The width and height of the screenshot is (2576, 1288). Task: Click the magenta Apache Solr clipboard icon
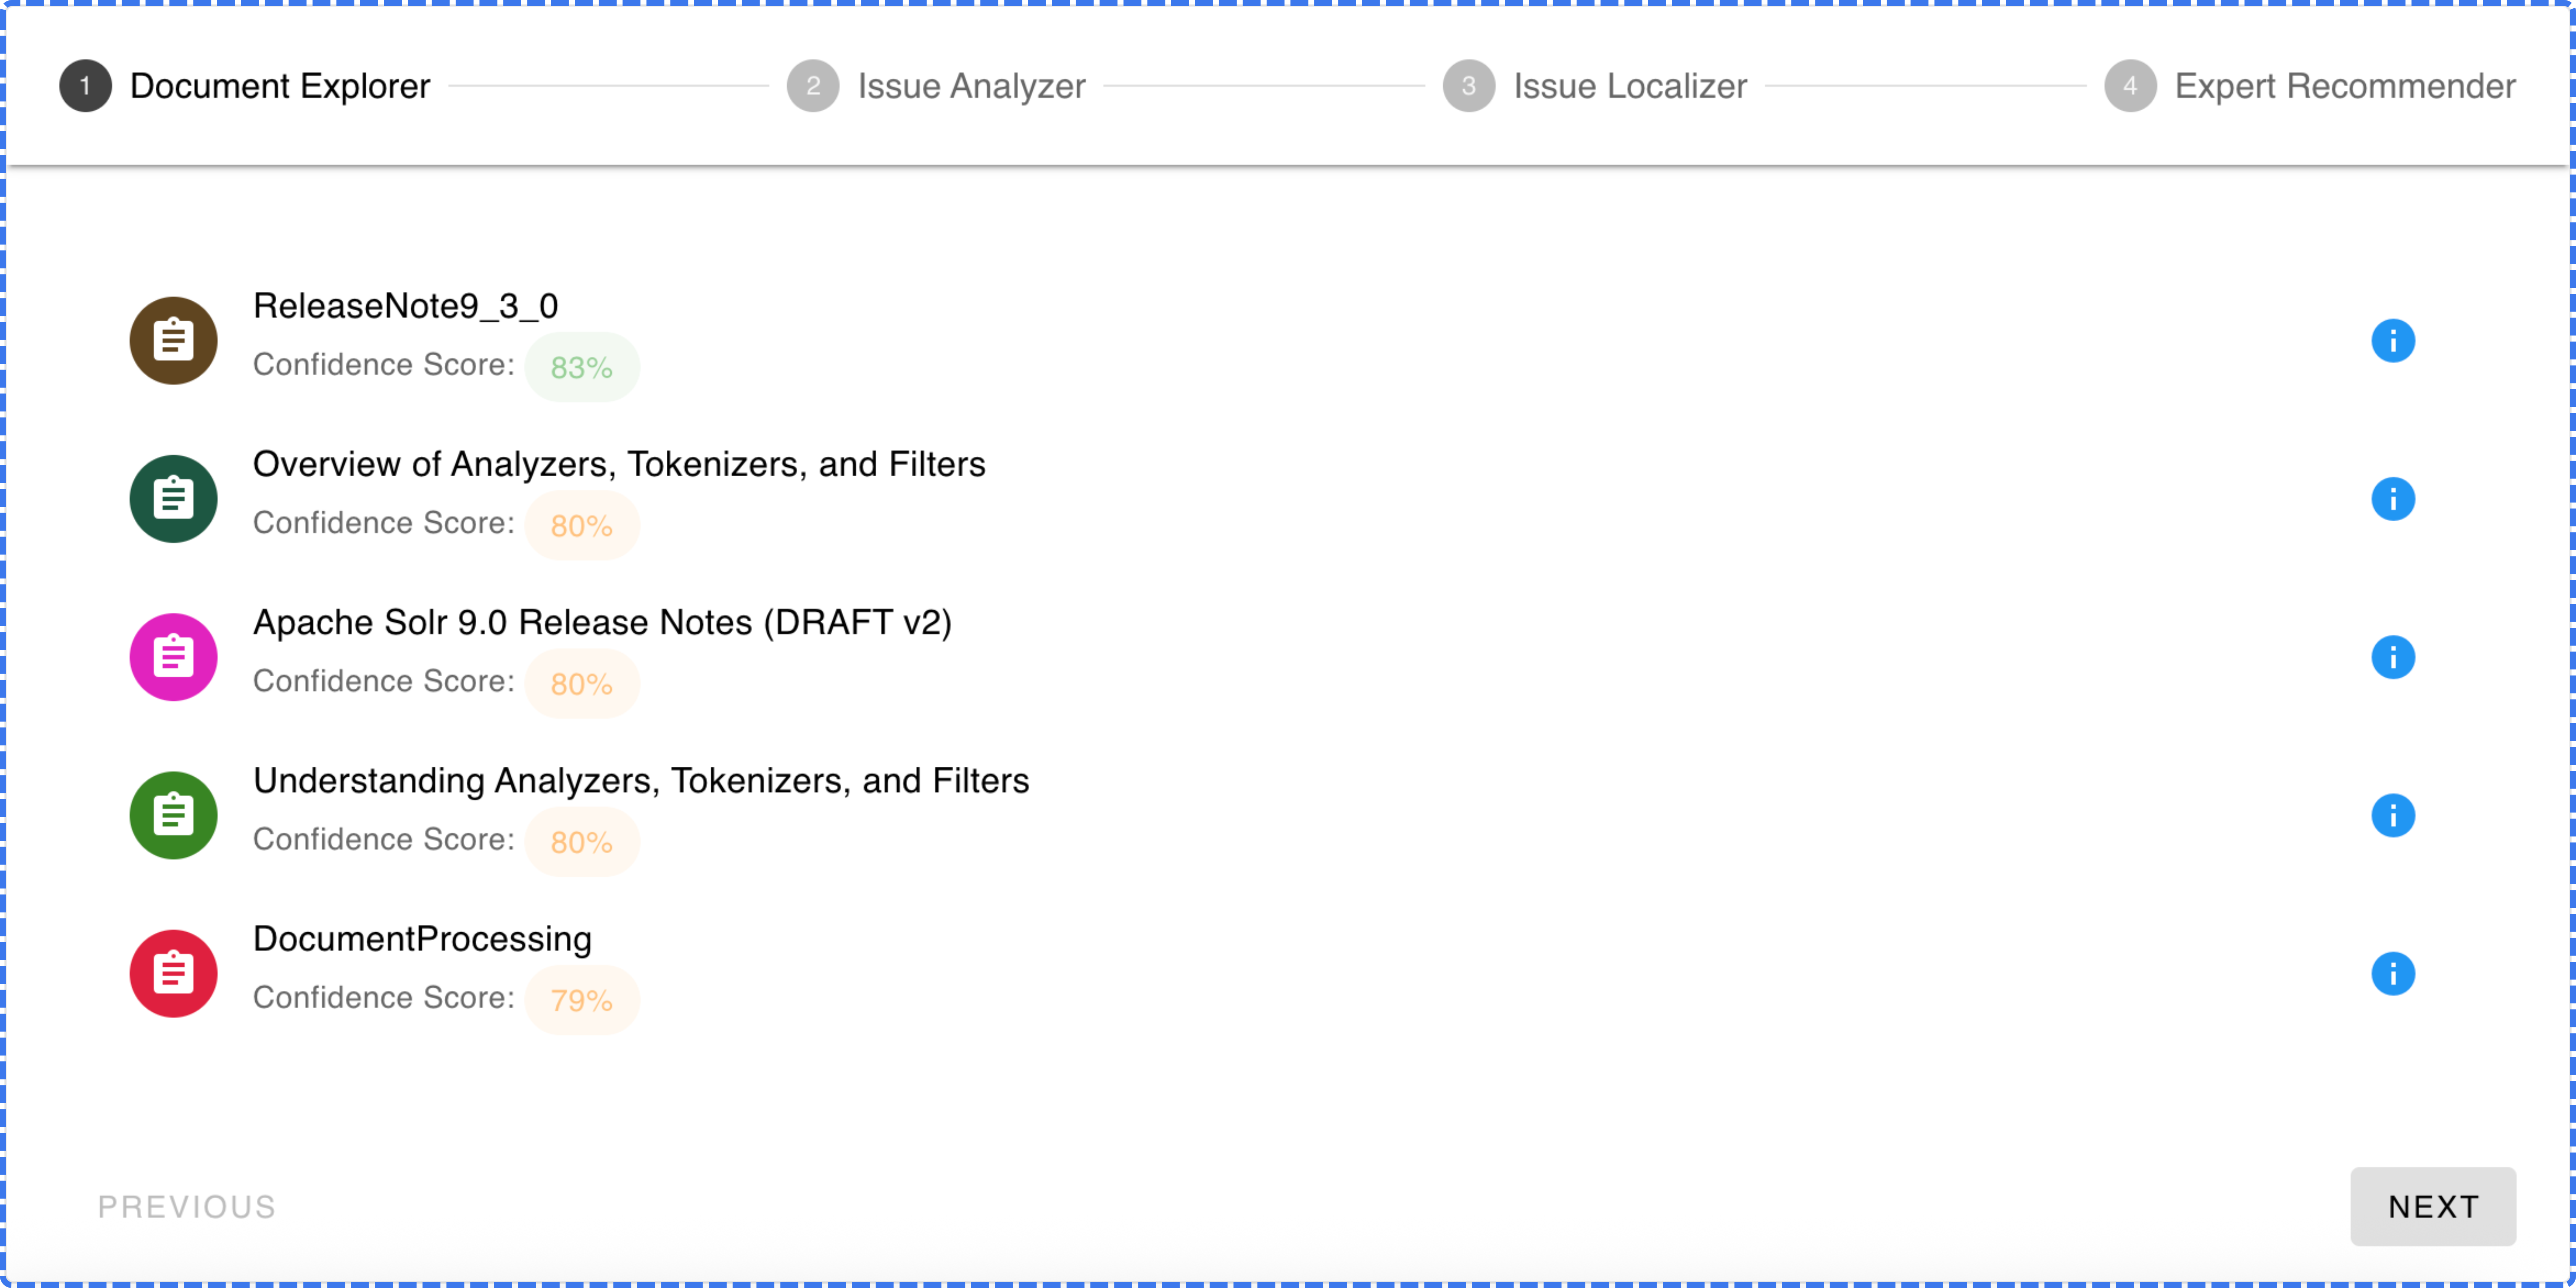[173, 657]
